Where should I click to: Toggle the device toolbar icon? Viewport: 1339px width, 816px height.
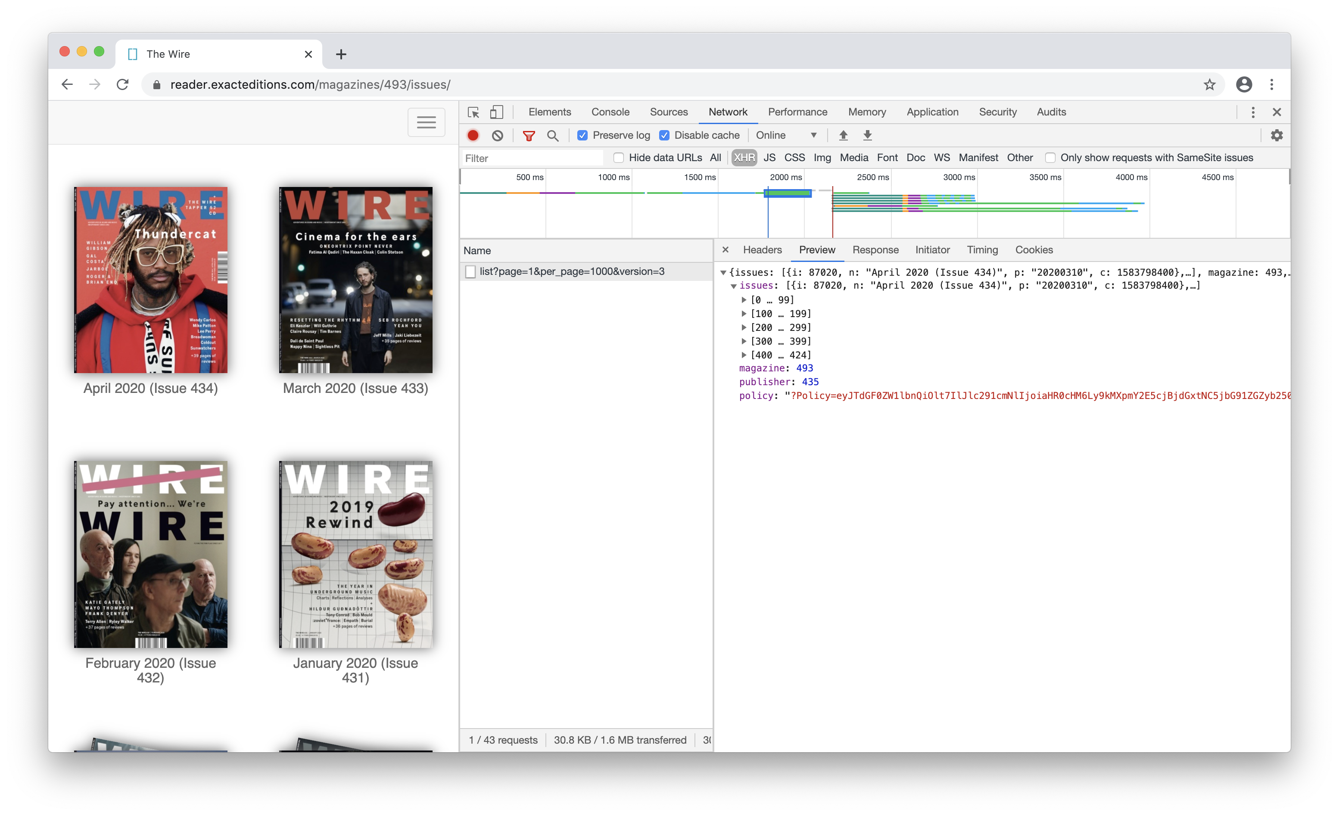pyautogui.click(x=496, y=112)
